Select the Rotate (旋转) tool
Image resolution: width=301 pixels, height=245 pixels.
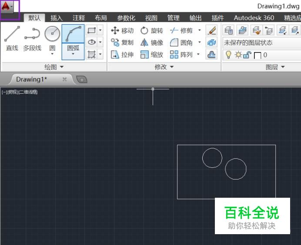click(152, 30)
